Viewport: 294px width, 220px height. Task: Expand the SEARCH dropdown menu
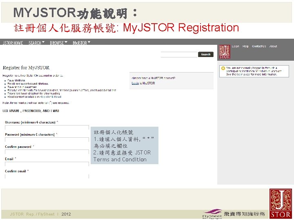[36, 43]
